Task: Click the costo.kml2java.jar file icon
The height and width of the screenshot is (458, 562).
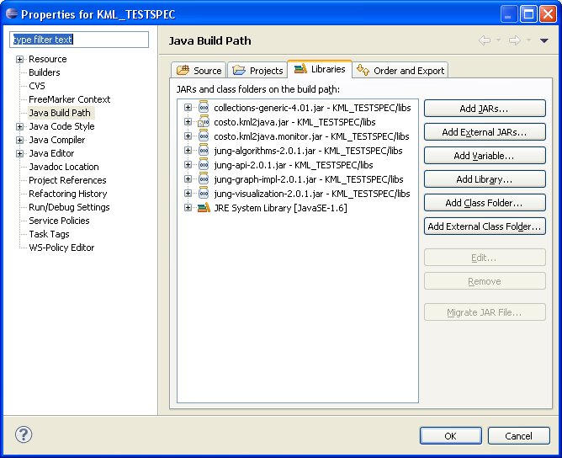Action: coord(204,122)
